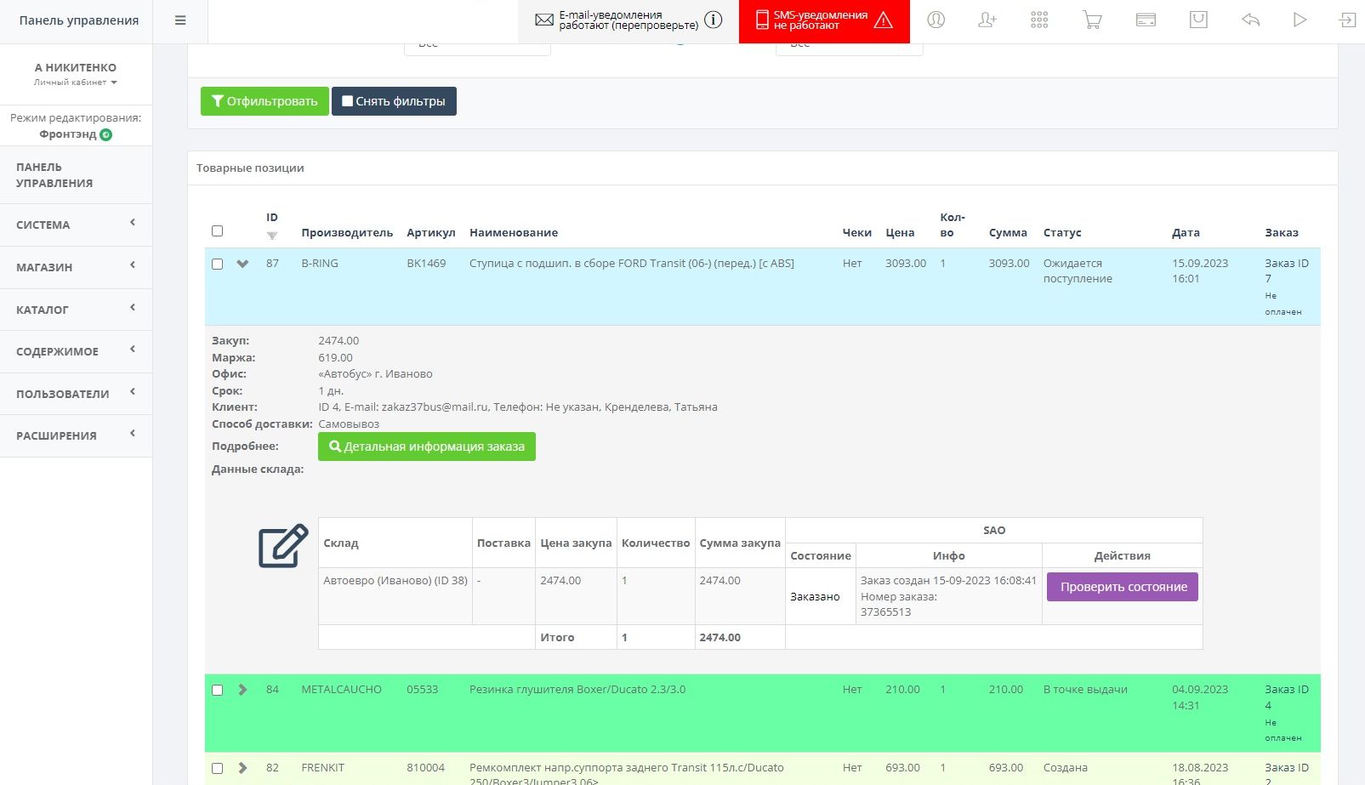Click the shopping bag icon
The width and height of the screenshot is (1365, 785).
(1198, 20)
